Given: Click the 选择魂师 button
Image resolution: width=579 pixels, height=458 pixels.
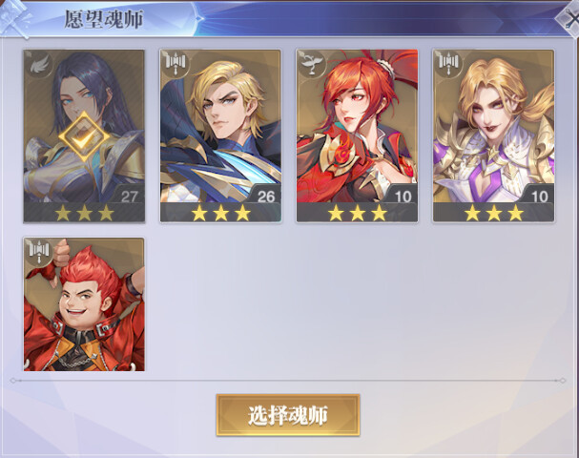Looking at the screenshot, I should 288,415.
